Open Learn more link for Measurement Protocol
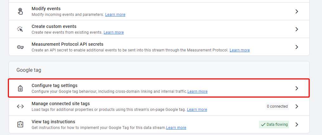This screenshot has width=322, height=135. coord(240,50)
